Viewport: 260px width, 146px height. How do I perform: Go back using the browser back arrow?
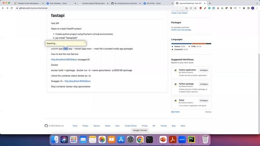(x=3, y=8)
